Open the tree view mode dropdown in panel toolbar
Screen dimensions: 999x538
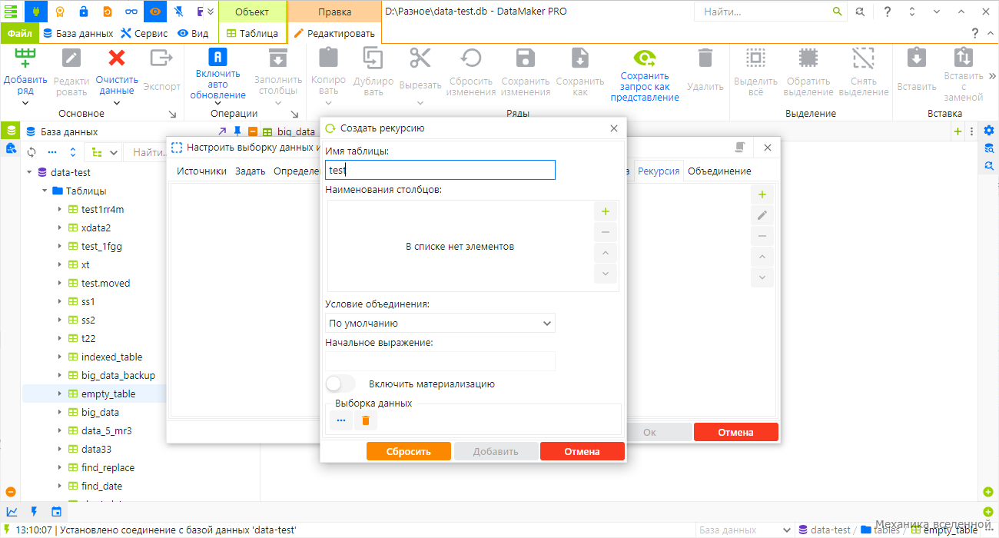pyautogui.click(x=104, y=152)
